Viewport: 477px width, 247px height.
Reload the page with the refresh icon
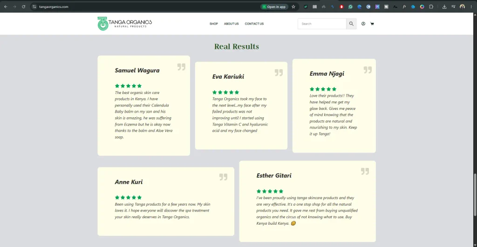23,7
